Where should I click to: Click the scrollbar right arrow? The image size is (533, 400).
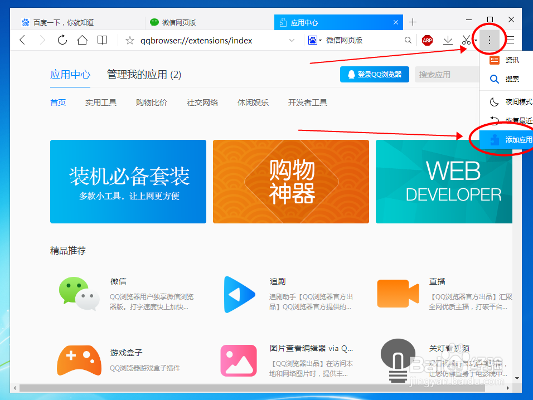(x=508, y=388)
